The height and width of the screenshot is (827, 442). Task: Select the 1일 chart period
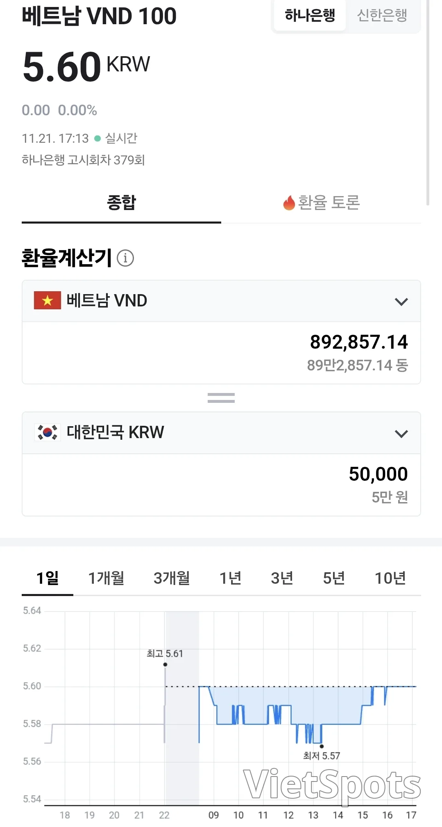coord(48,578)
